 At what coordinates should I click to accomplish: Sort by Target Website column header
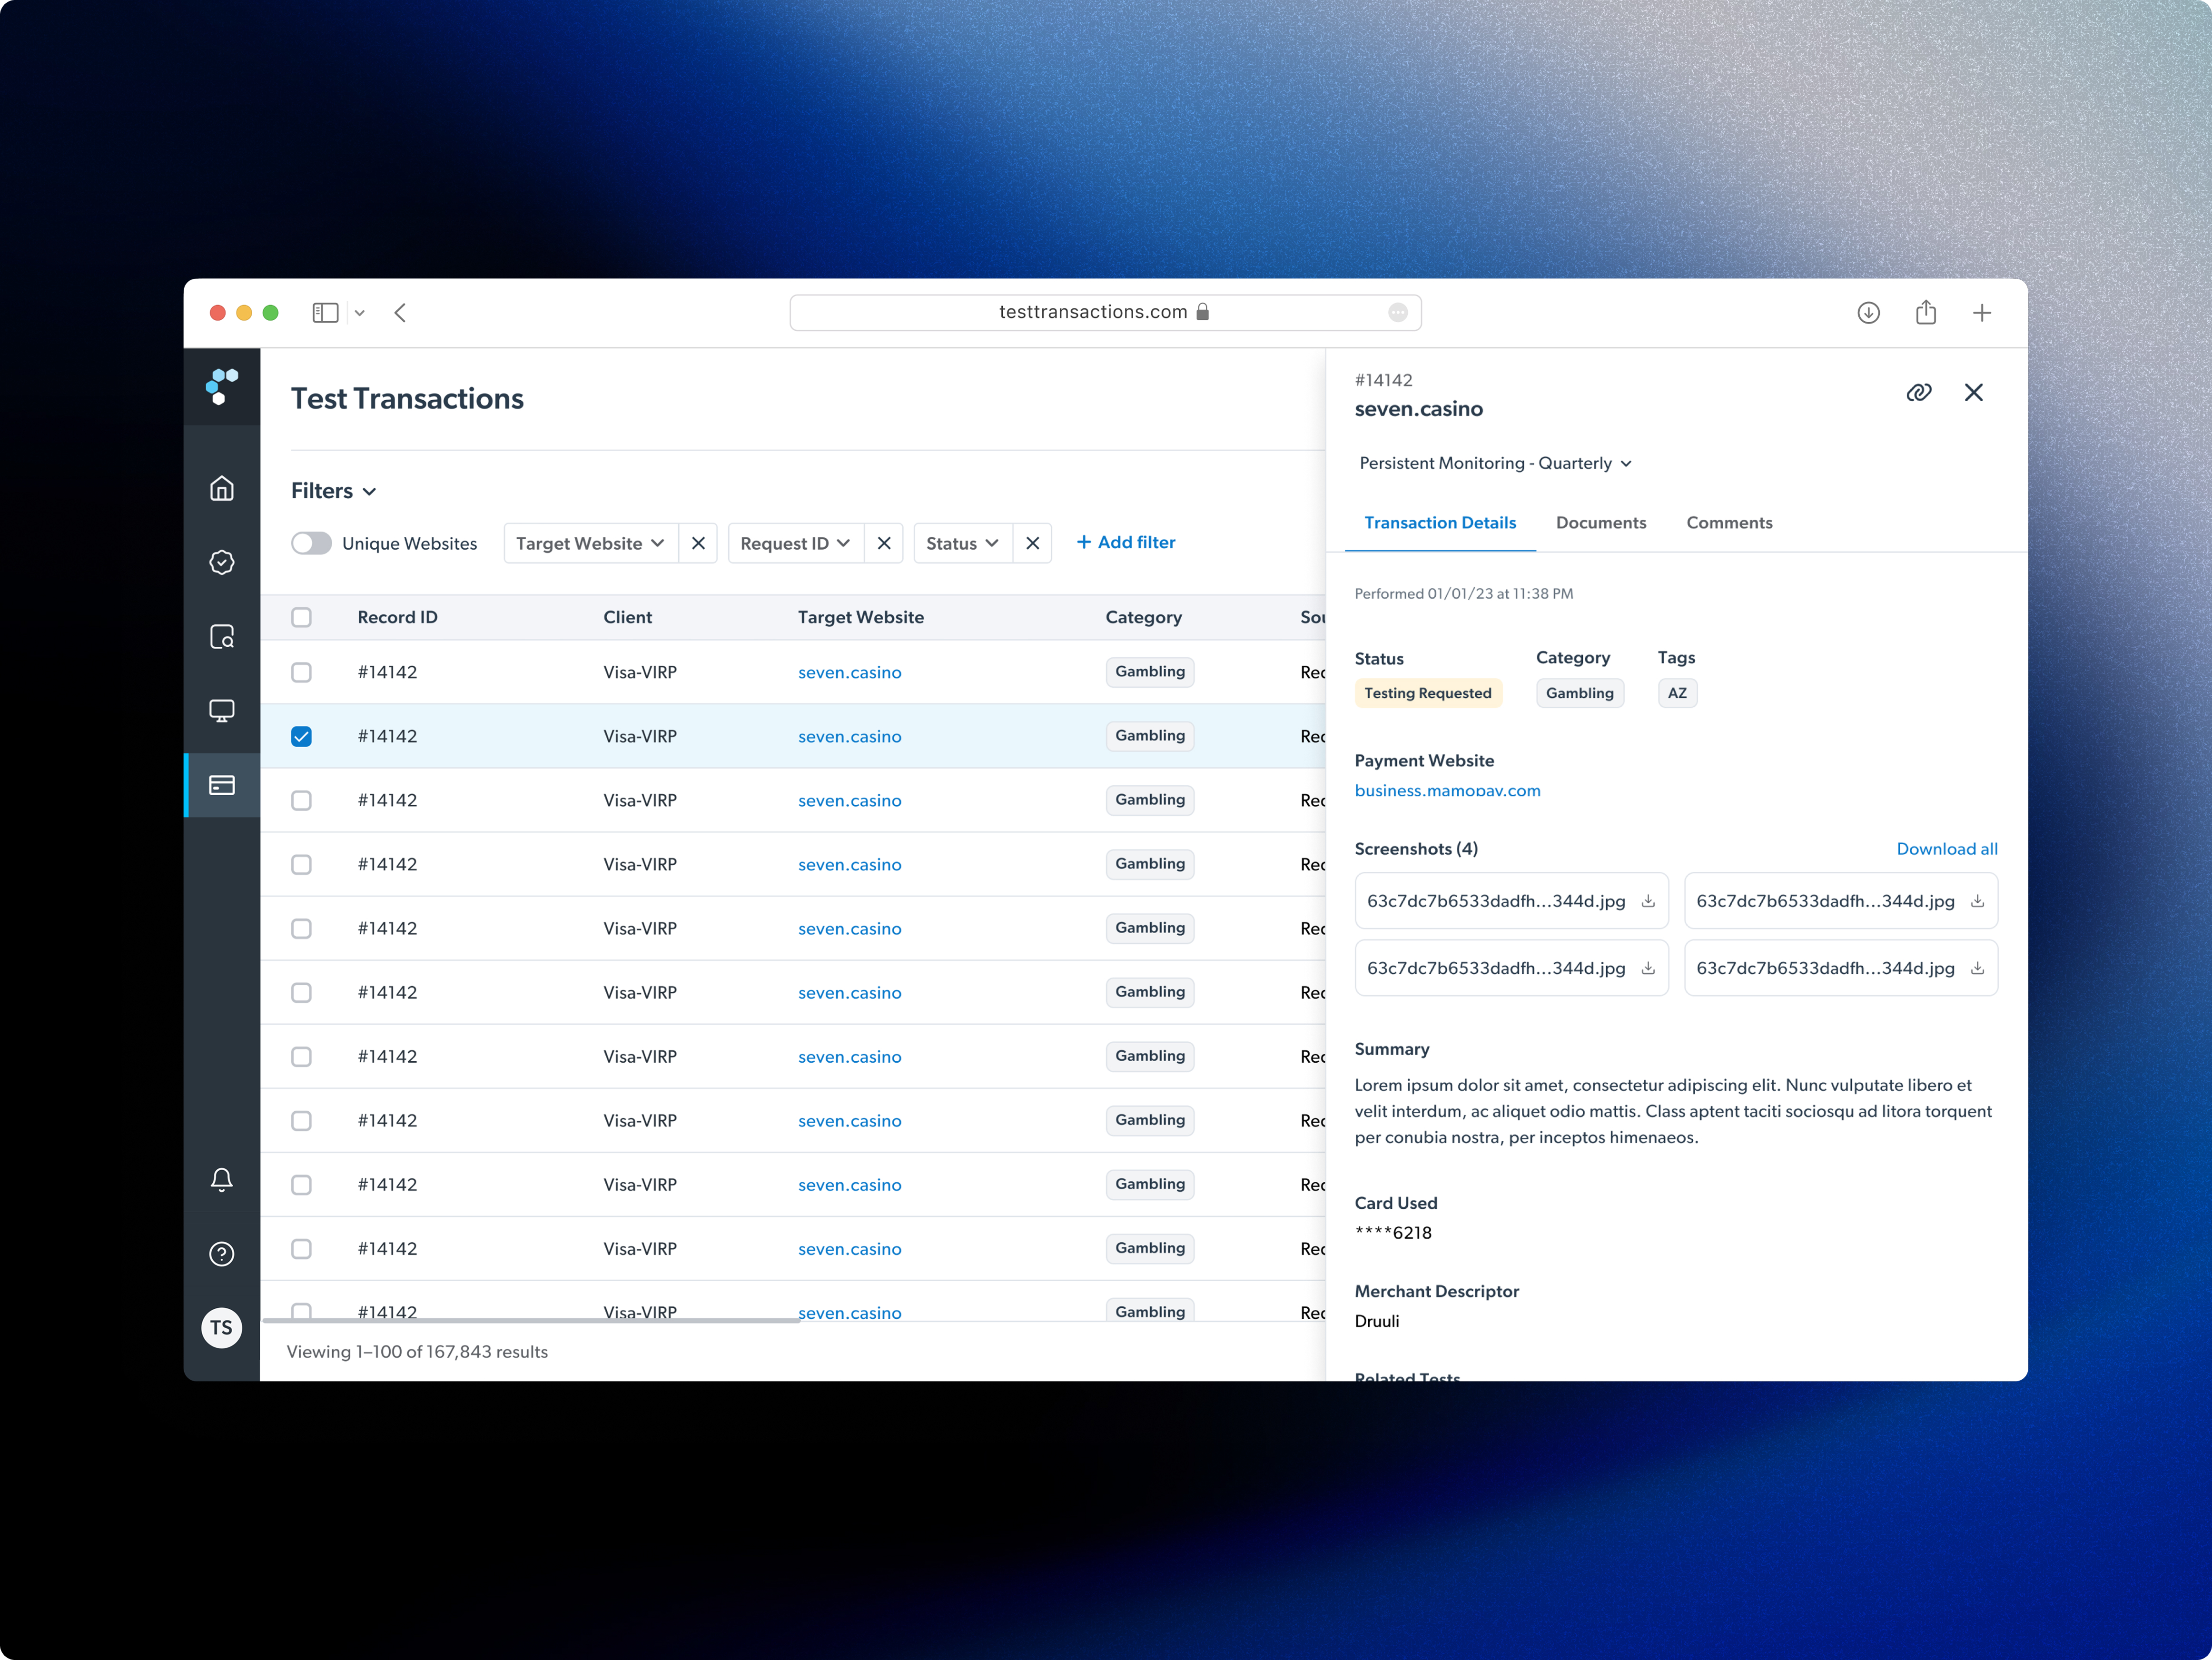[861, 617]
